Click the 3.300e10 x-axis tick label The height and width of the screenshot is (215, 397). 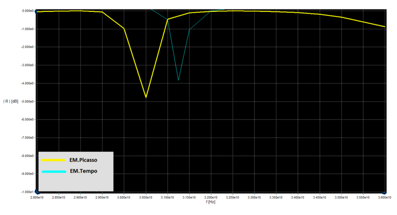click(x=255, y=197)
